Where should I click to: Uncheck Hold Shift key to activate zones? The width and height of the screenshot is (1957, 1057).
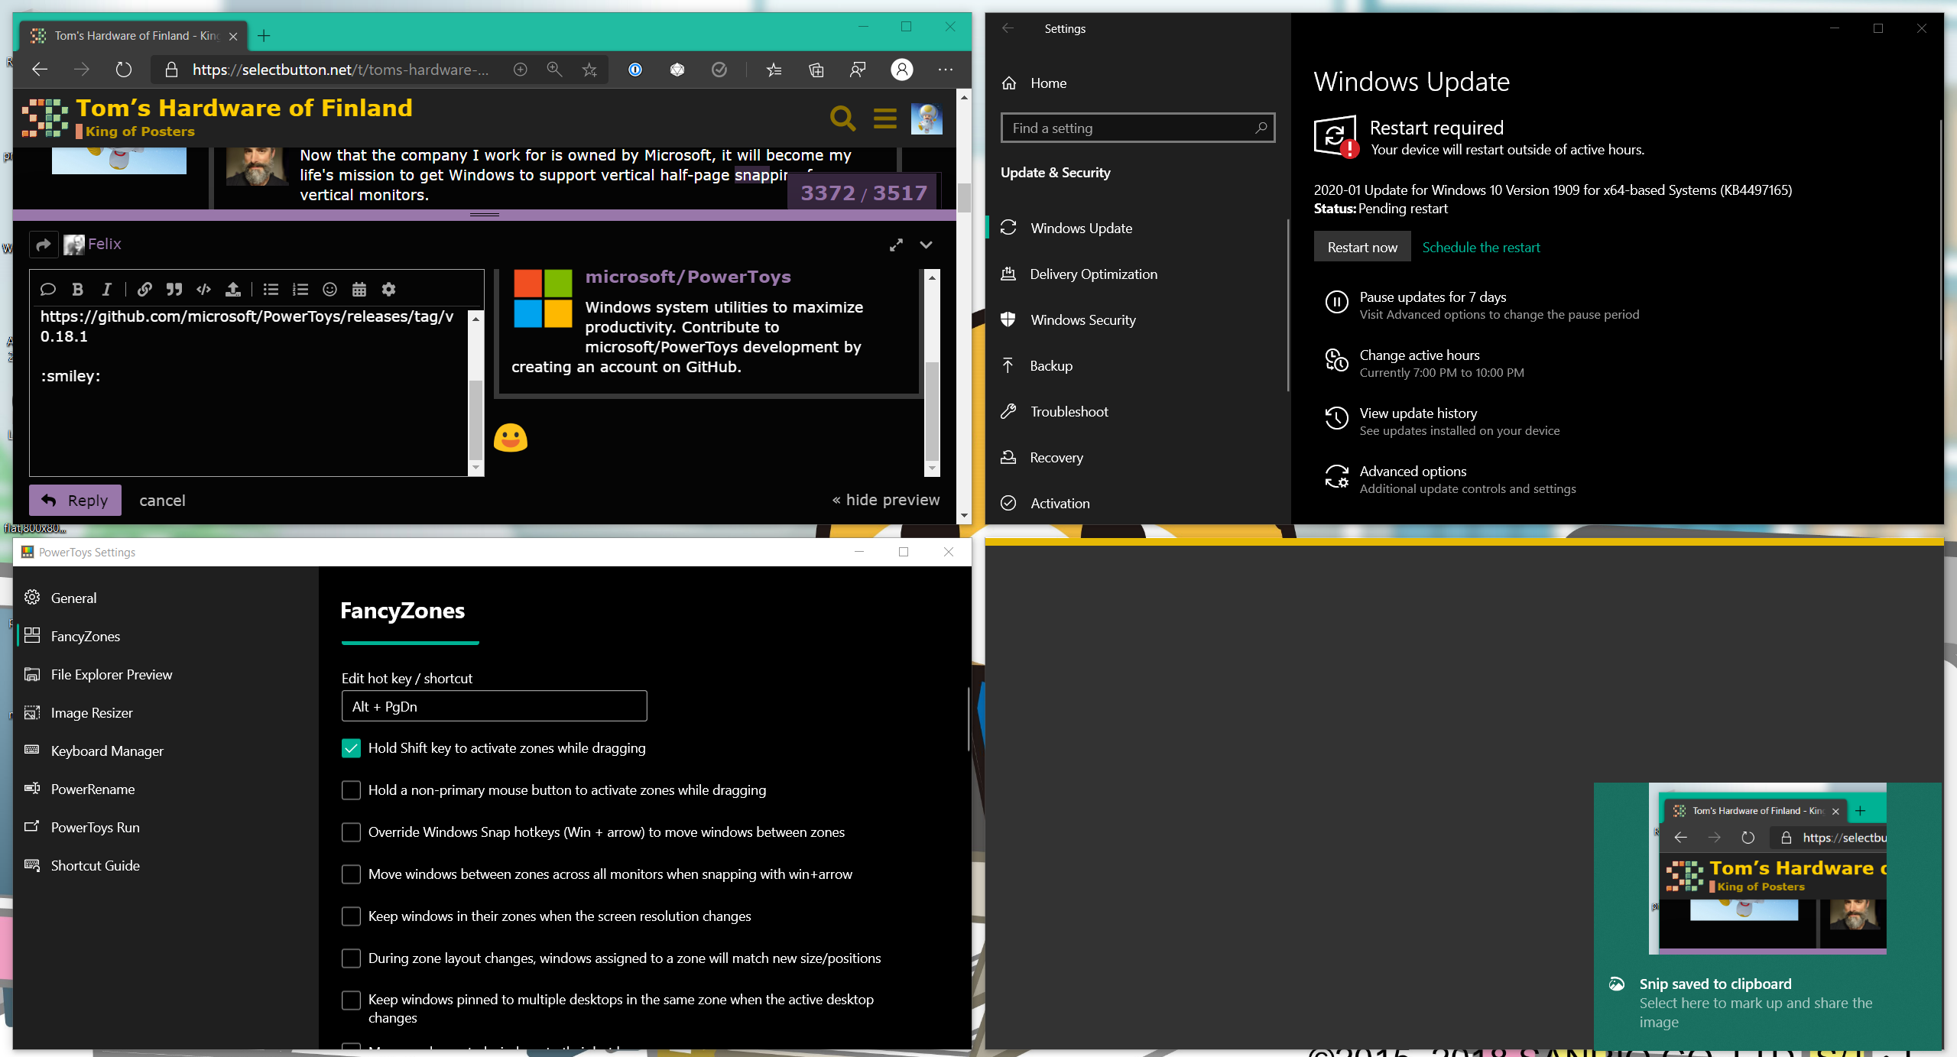(x=351, y=748)
